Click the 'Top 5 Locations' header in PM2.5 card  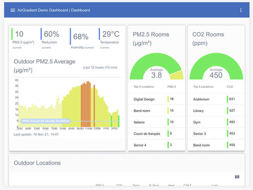(x=144, y=87)
